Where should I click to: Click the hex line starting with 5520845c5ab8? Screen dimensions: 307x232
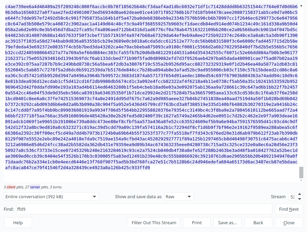pyautogui.click(x=151, y=70)
